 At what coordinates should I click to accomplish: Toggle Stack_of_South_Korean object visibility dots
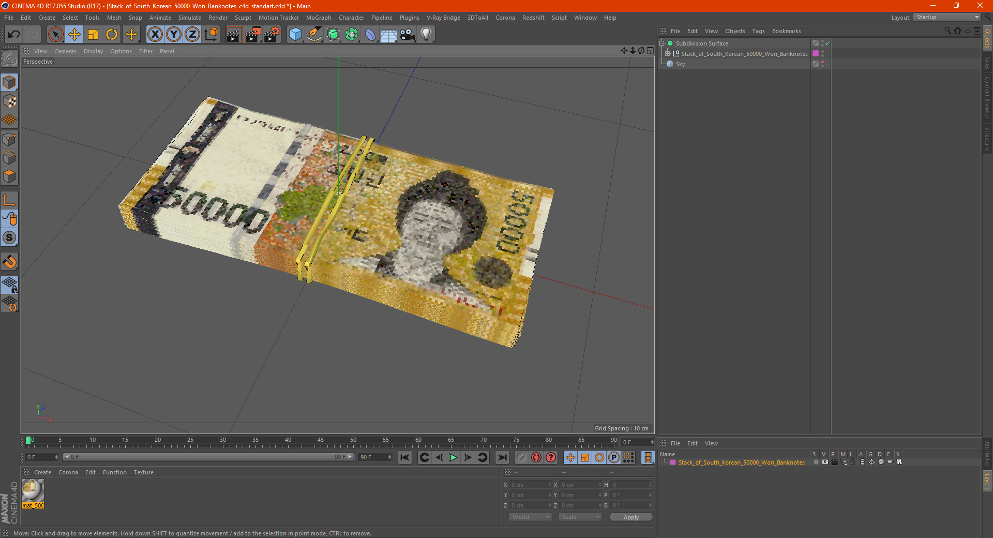click(822, 54)
